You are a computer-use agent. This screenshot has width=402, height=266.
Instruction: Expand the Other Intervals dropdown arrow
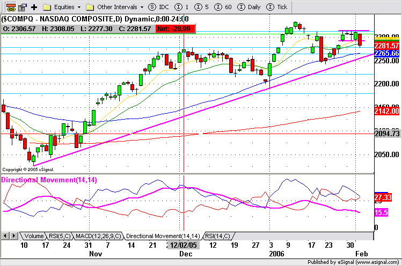pyautogui.click(x=142, y=7)
